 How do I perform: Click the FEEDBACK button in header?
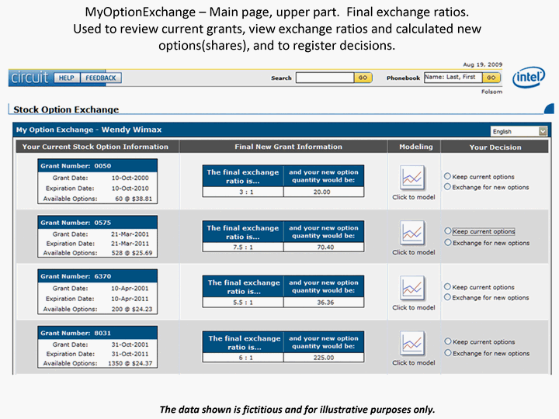100,78
